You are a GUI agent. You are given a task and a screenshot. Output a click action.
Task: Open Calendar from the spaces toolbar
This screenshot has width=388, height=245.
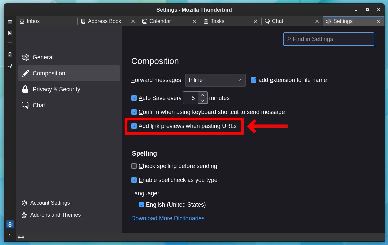point(10,44)
